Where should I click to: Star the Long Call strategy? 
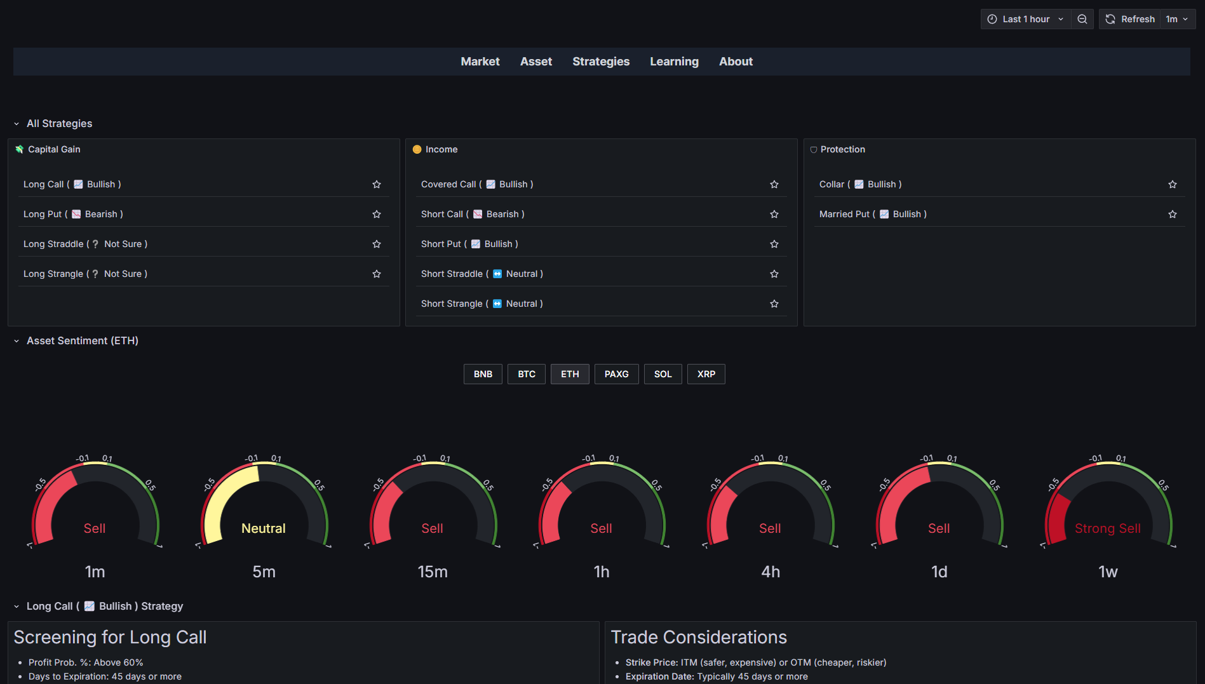coord(377,184)
